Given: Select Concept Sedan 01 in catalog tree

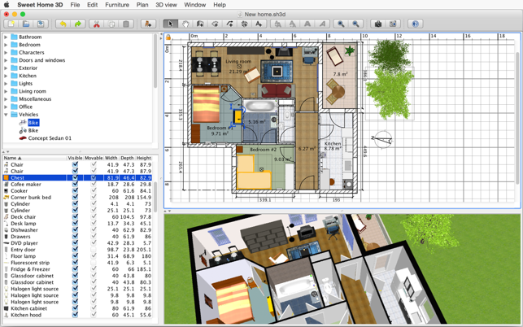Looking at the screenshot, I should click(x=50, y=138).
